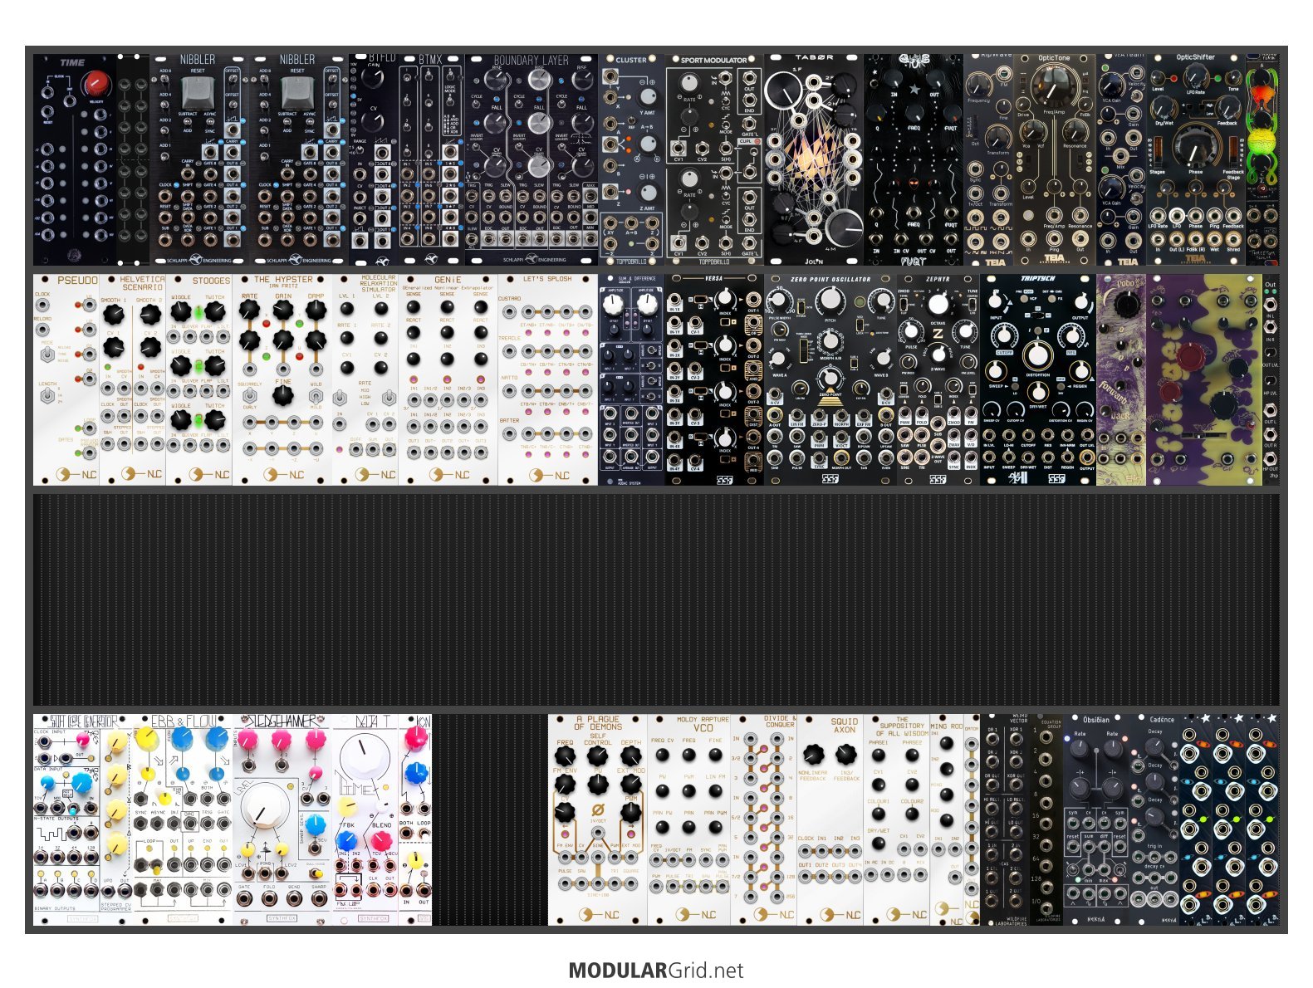Select the A Plague of Demons module
The image size is (1313, 988).
[x=598, y=819]
